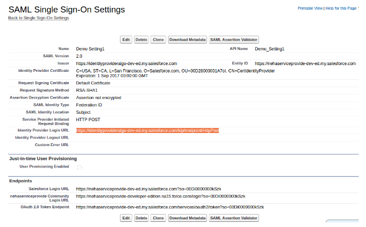Toggle the User Provisioning Enabled checkbox
The width and height of the screenshot is (366, 227).
pyautogui.click(x=80, y=167)
